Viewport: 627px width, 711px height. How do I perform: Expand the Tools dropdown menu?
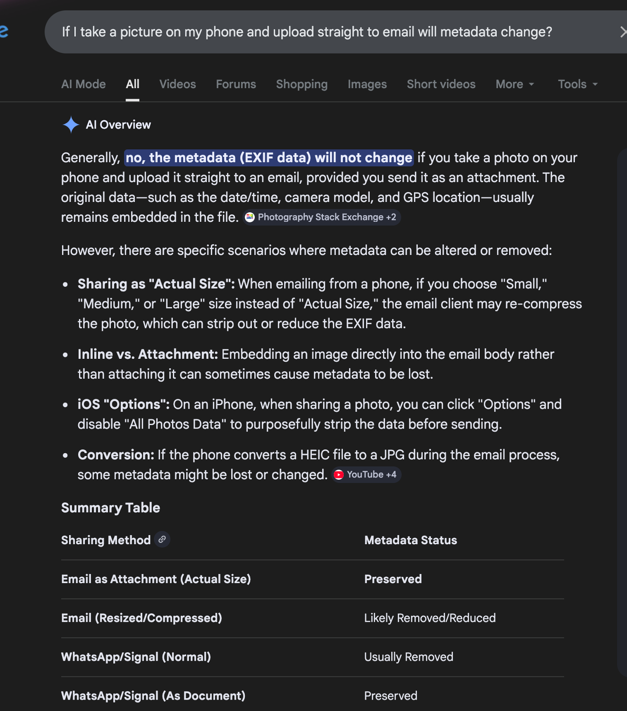pos(578,84)
